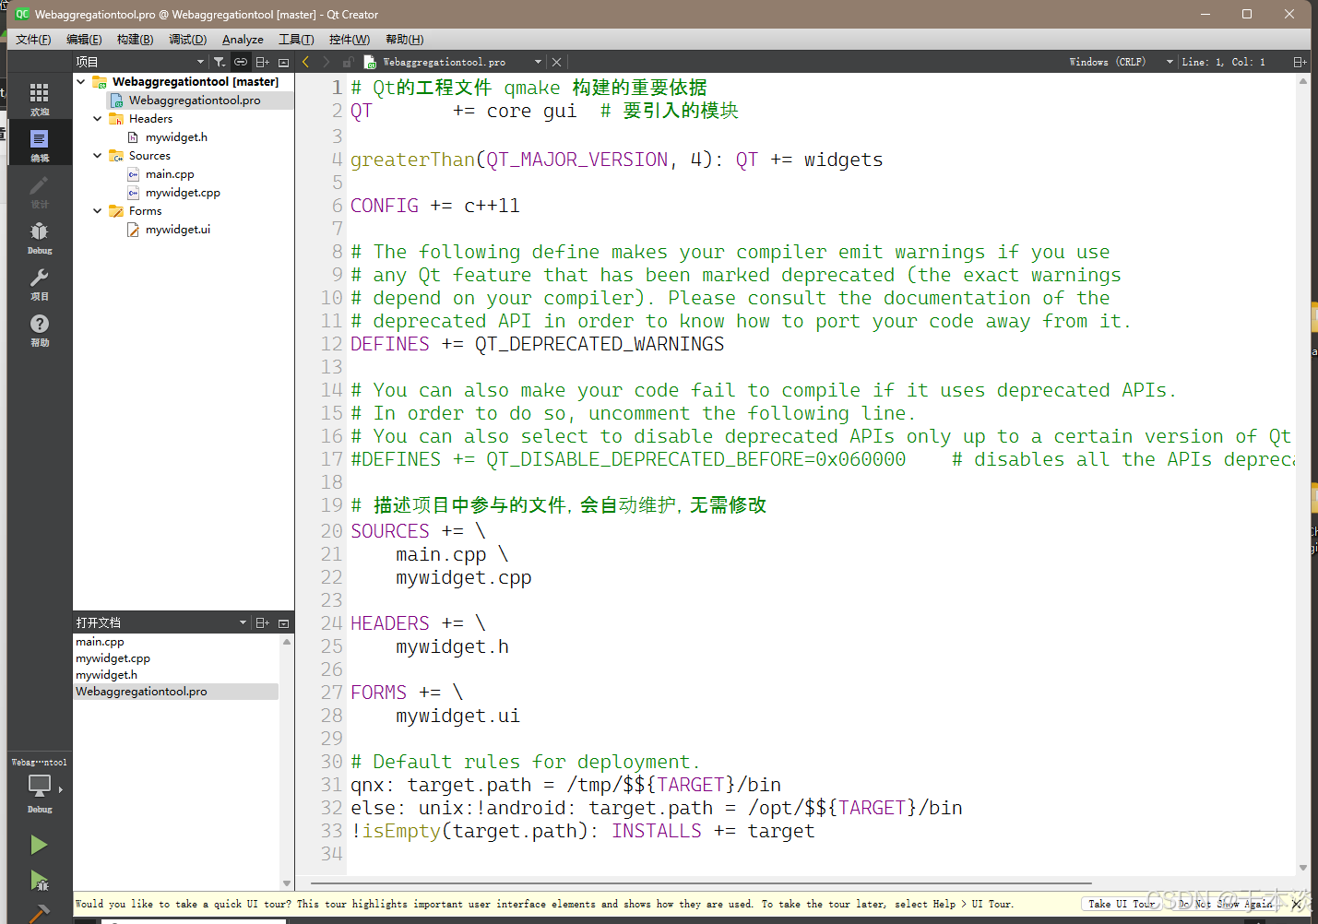
Task: Close the project side panel
Action: point(283,62)
